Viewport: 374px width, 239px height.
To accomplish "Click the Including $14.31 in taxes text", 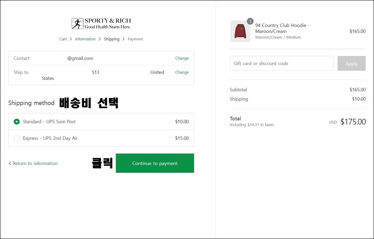I will click(x=252, y=125).
